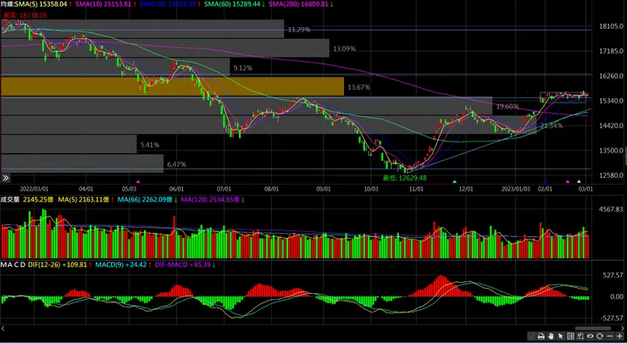Click date label 2023/01/03

(x=516, y=189)
